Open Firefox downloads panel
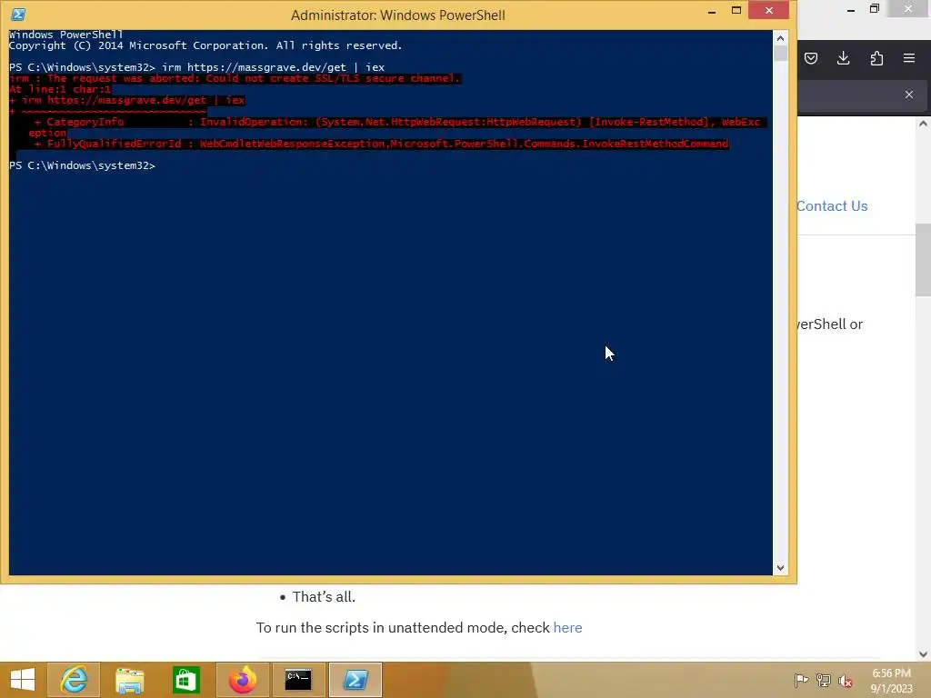 click(843, 58)
